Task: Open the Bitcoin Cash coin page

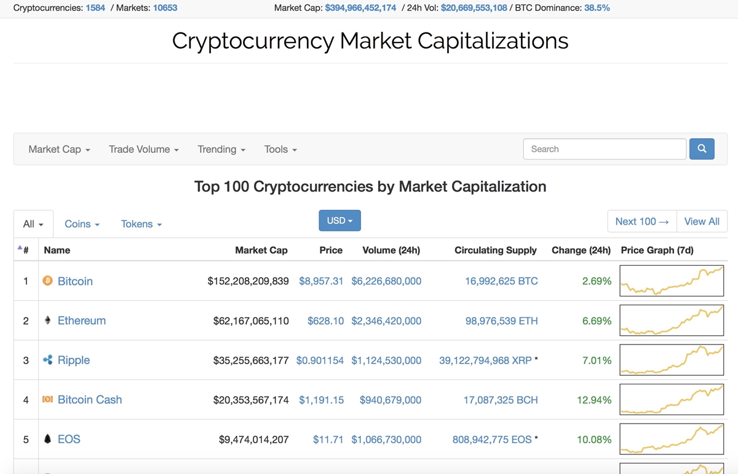Action: click(90, 400)
